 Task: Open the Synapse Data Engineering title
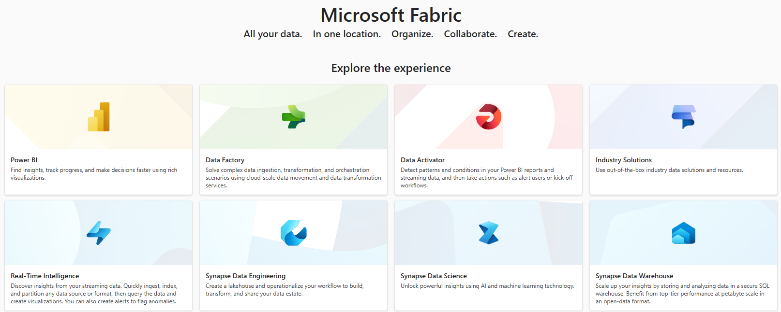pos(245,276)
